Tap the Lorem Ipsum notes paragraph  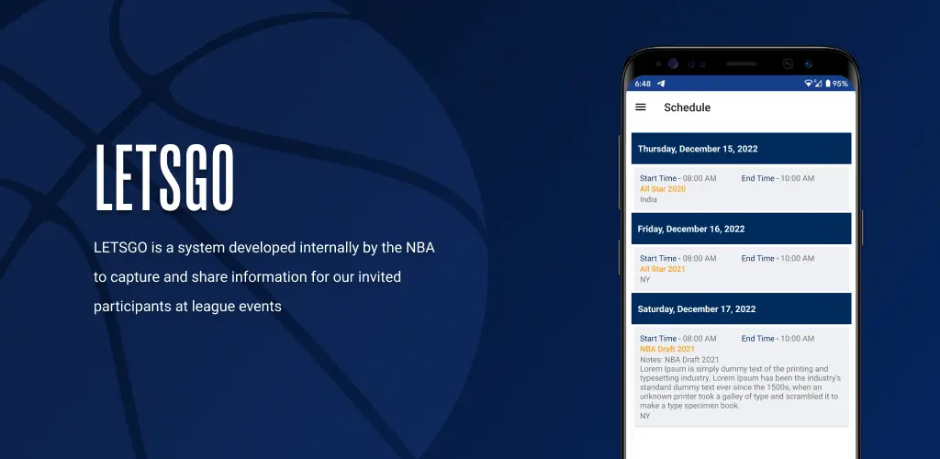[741, 387]
